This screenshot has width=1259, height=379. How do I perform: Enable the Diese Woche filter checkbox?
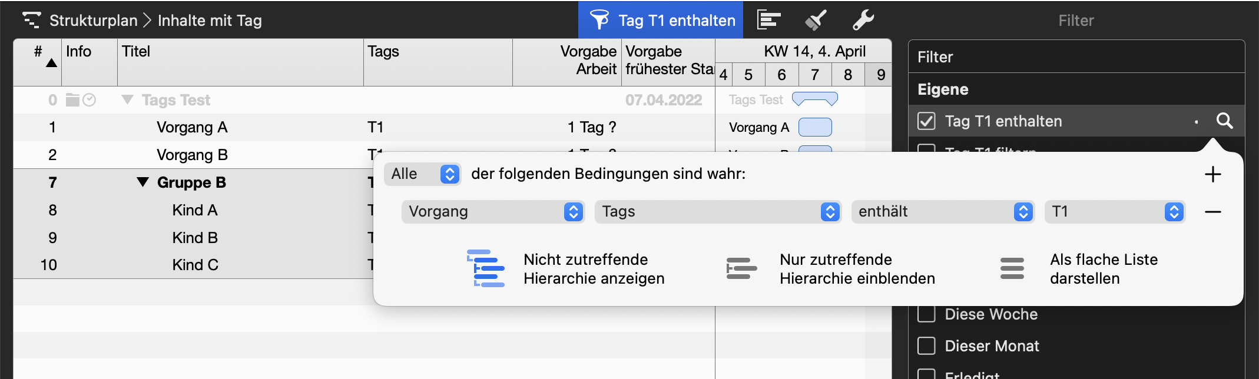point(926,314)
